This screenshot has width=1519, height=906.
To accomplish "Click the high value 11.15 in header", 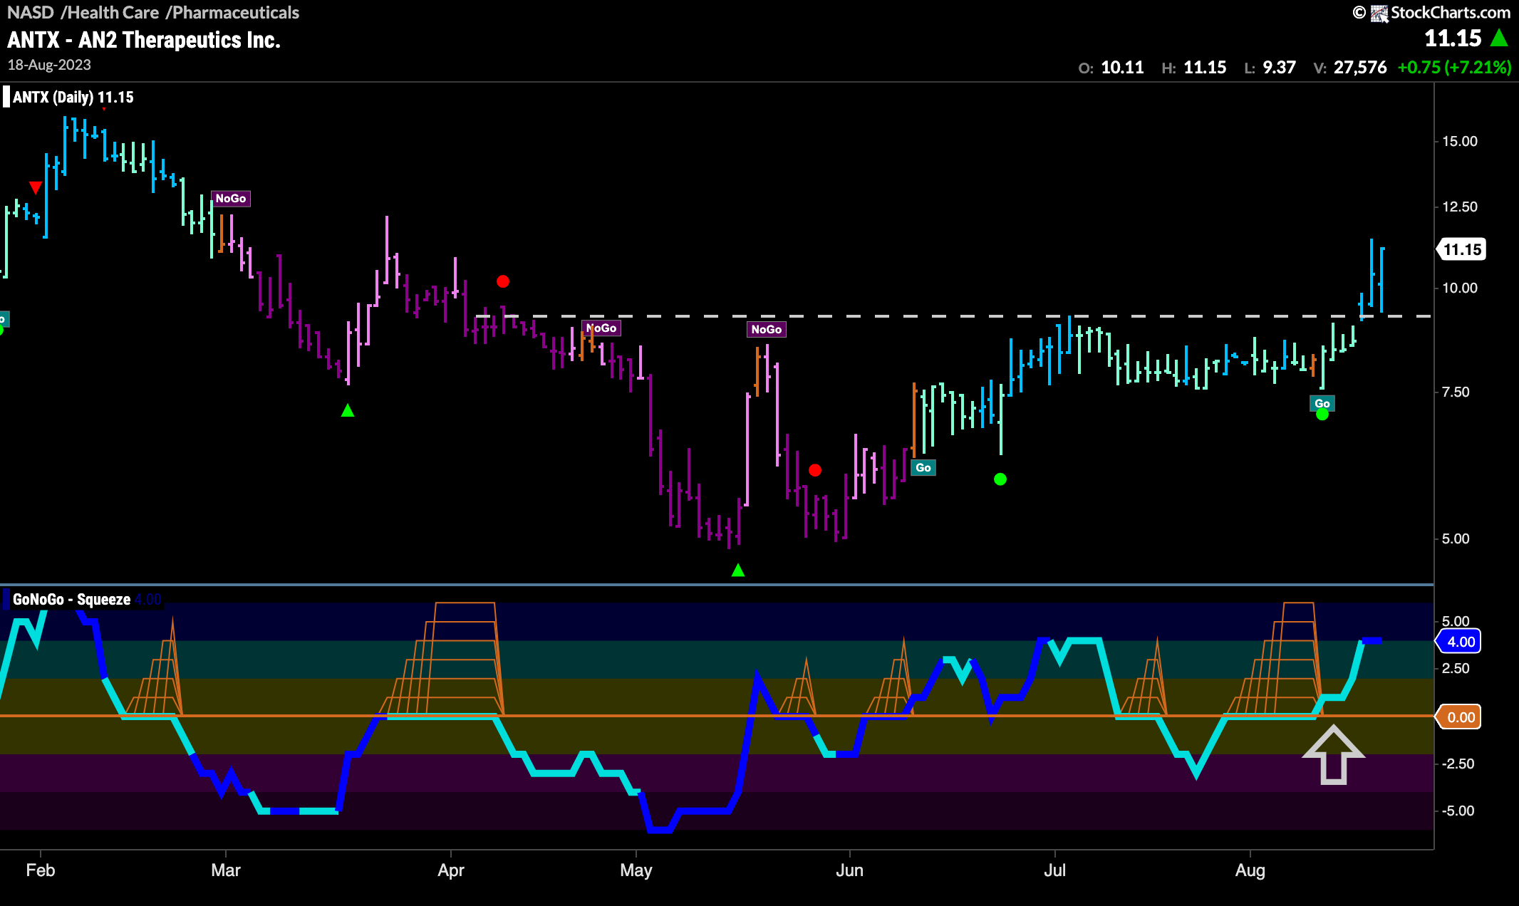I will click(1205, 68).
